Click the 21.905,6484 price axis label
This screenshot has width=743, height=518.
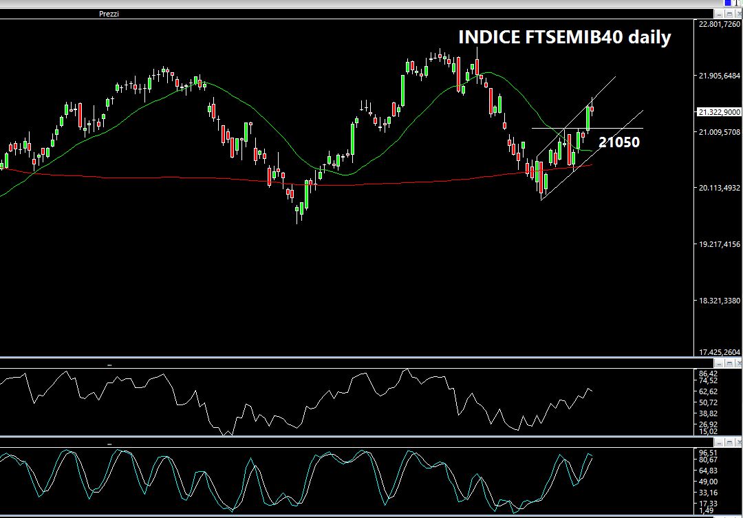pyautogui.click(x=720, y=76)
